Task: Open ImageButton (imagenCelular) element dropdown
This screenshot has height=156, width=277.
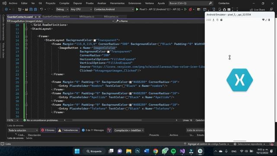Action: (x=61, y=21)
